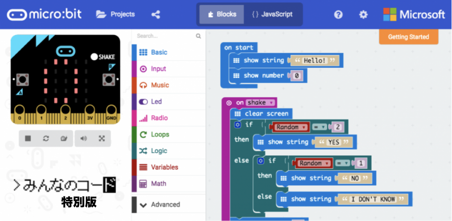Launch the simulator in fullscreen
452x221 pixels.
(x=102, y=138)
